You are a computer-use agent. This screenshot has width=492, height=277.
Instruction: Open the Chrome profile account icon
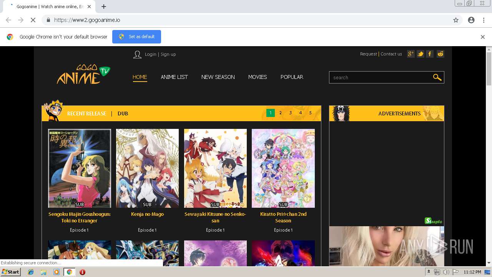pos(471,20)
